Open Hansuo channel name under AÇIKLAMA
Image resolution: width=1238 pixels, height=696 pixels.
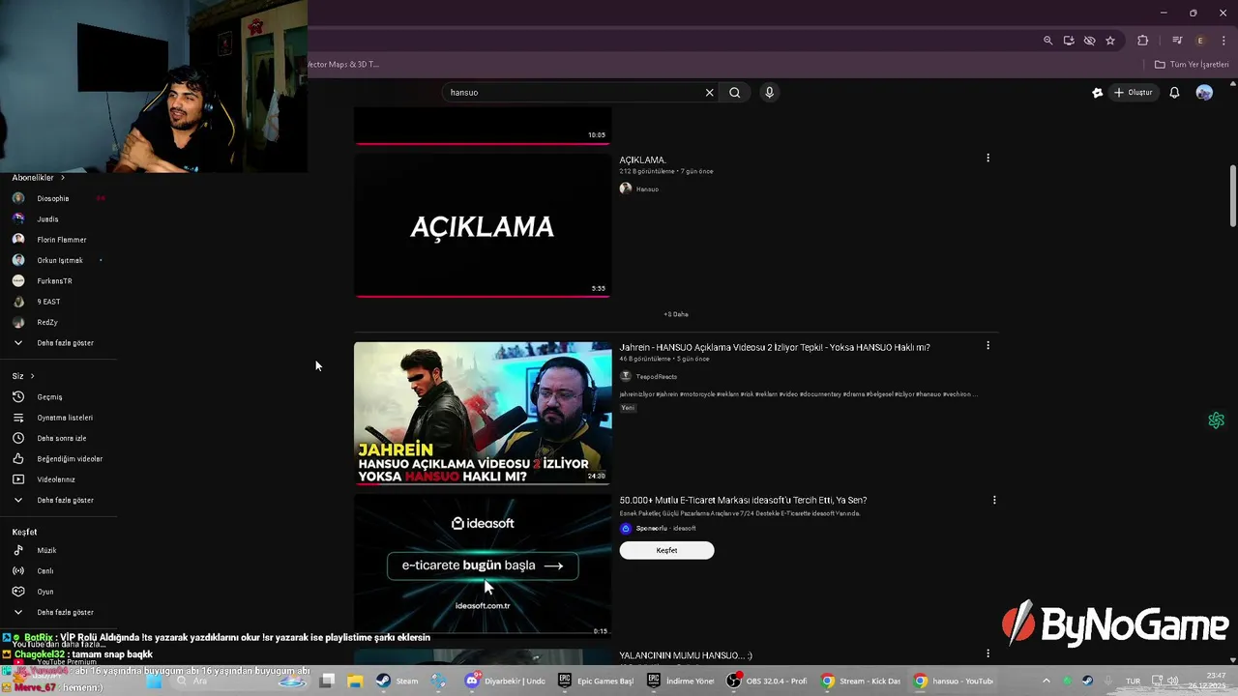point(647,189)
